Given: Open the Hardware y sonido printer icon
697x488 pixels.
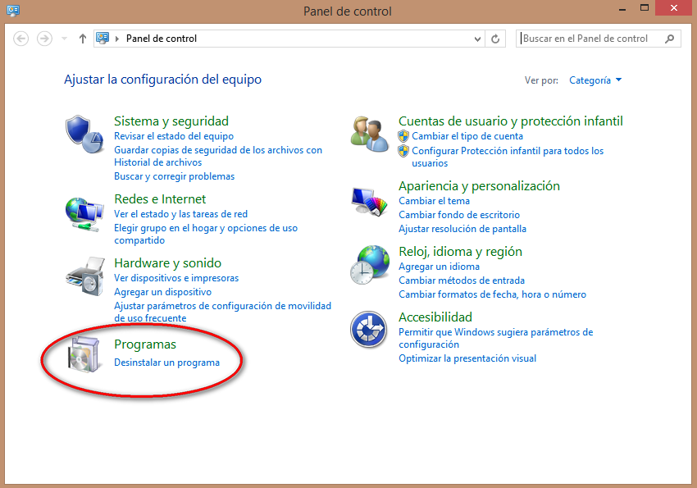Looking at the screenshot, I should click(85, 276).
